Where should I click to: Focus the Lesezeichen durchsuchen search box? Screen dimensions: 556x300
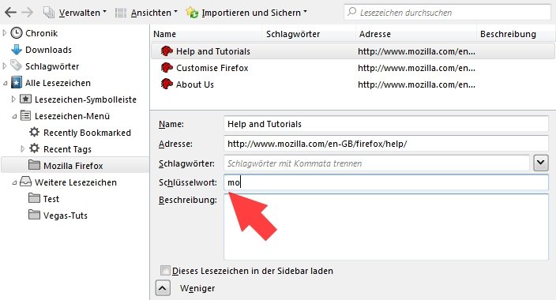point(447,13)
